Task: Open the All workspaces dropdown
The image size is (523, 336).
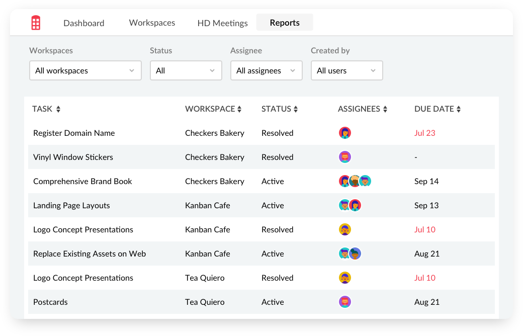Action: pyautogui.click(x=85, y=70)
